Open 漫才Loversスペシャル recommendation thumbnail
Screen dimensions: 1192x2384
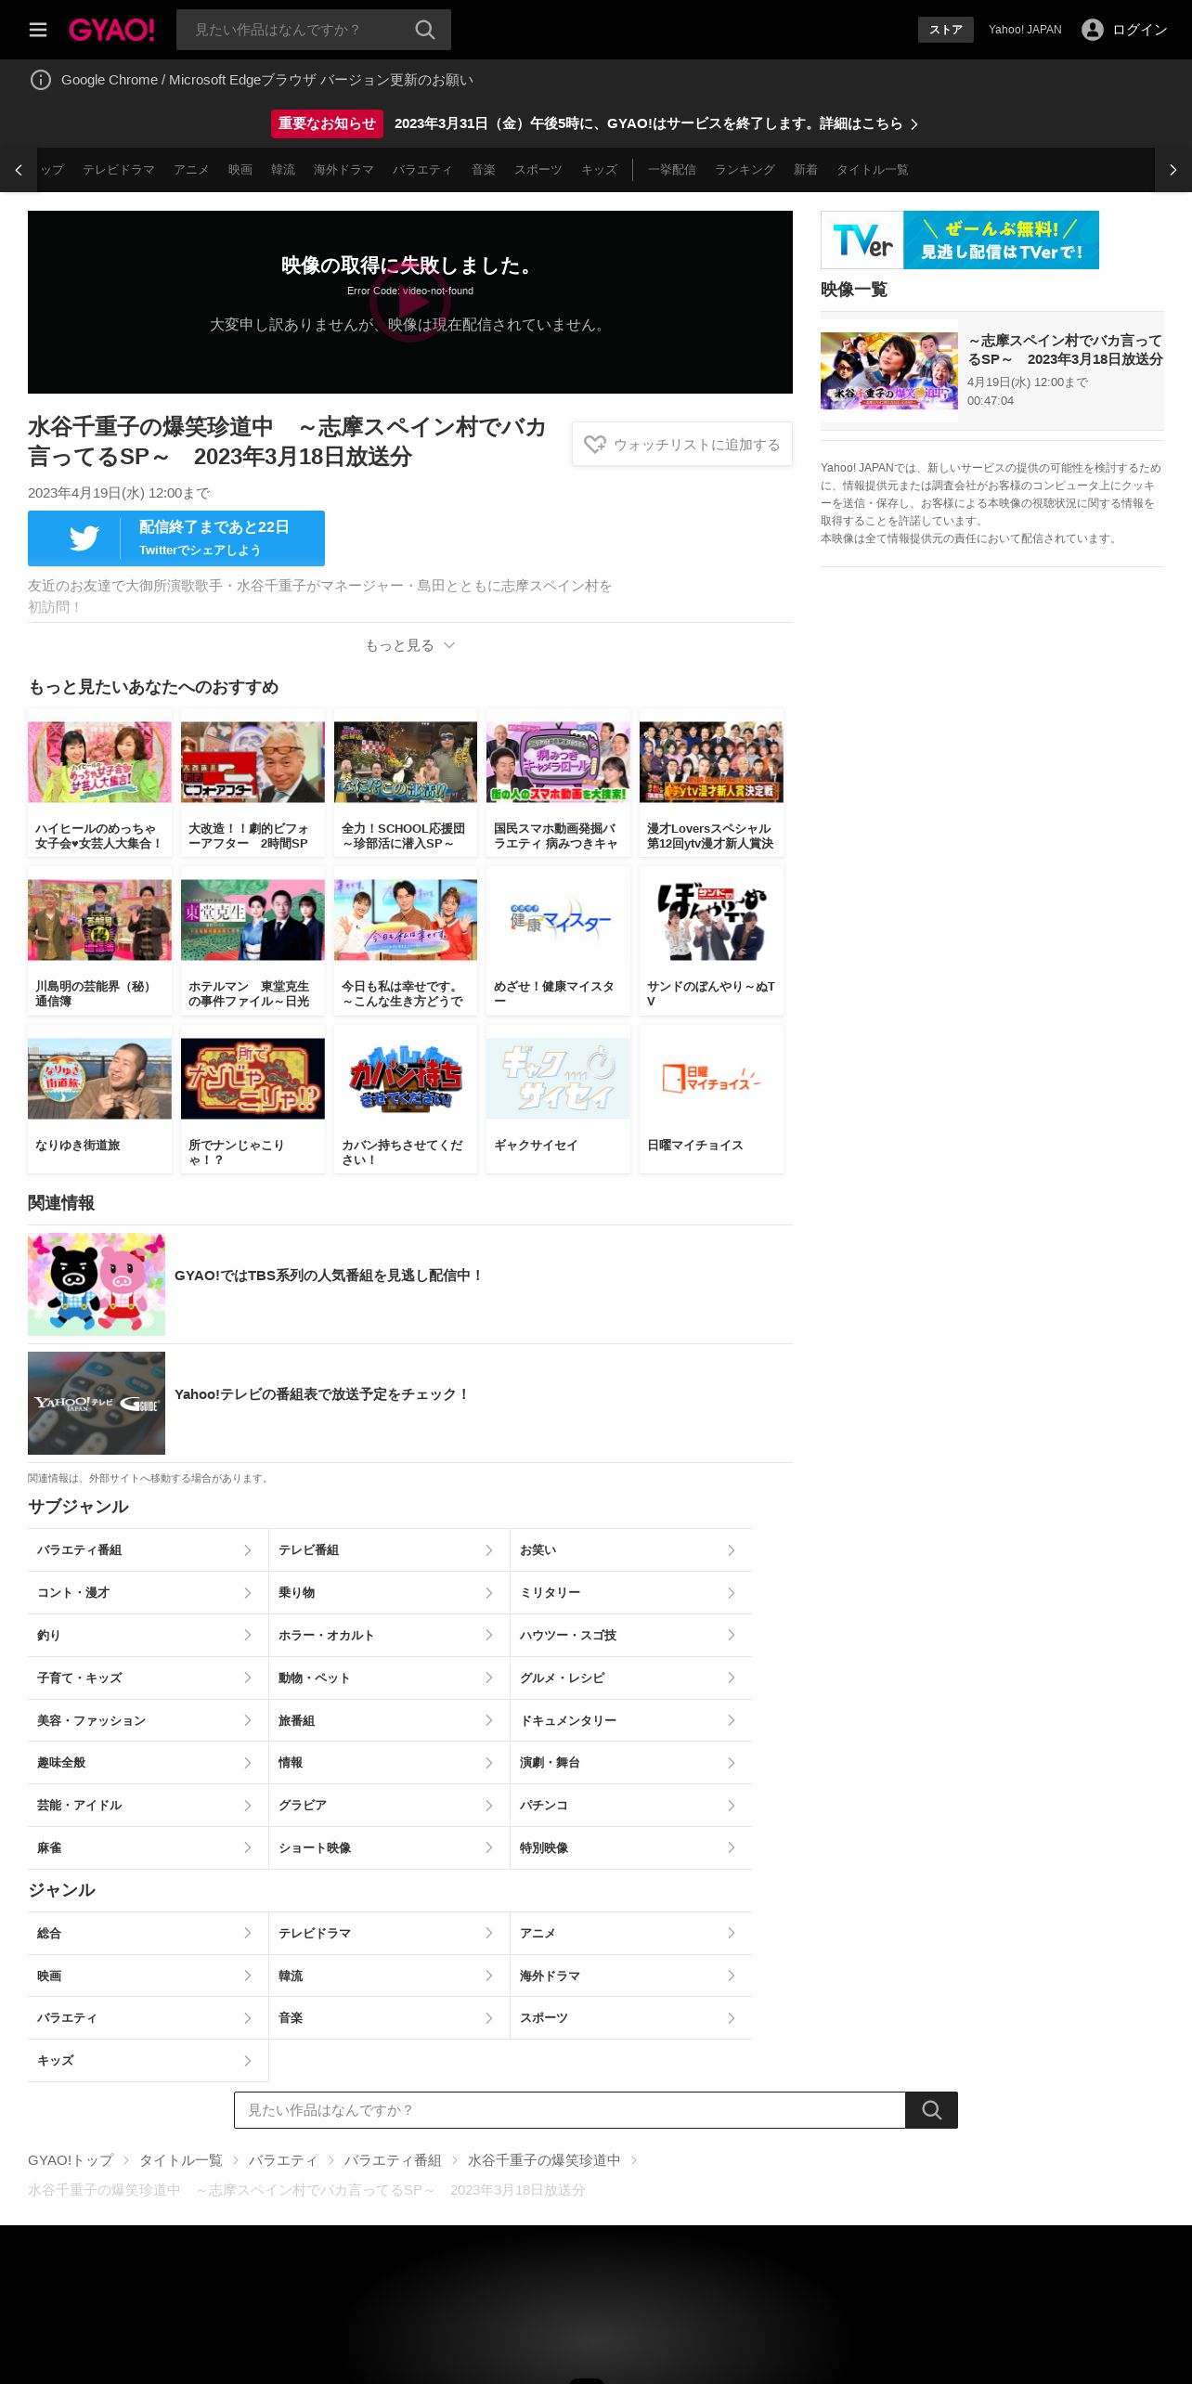click(711, 762)
